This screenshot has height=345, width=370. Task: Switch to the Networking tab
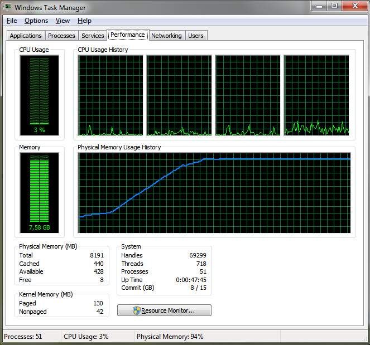167,36
